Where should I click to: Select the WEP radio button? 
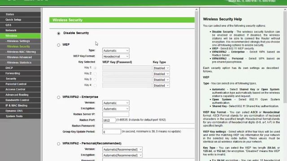coord(59,45)
